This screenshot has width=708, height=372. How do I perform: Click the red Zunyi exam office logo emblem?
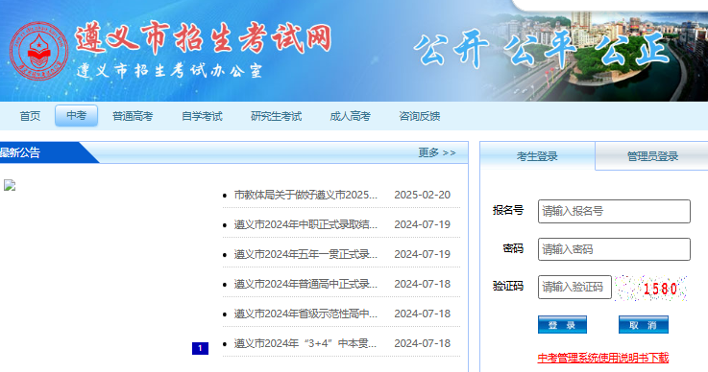coord(38,52)
